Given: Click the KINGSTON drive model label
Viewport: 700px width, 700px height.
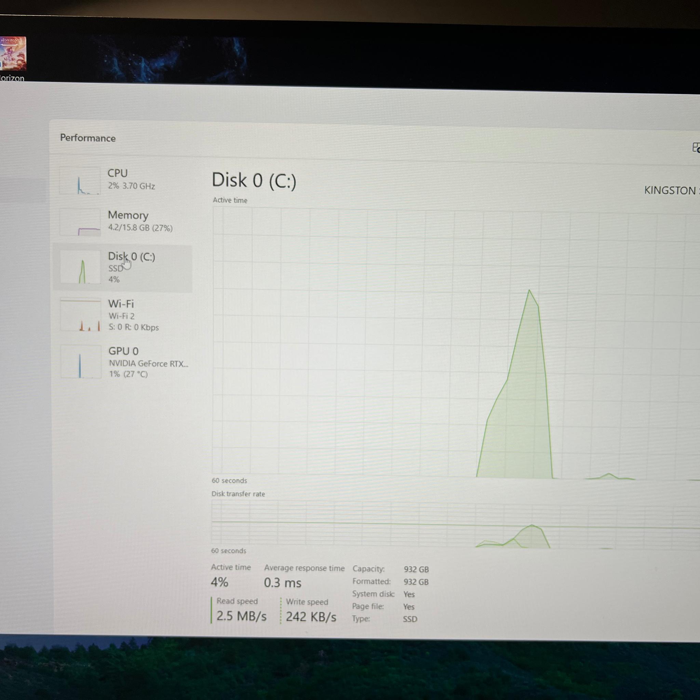Looking at the screenshot, I should tap(671, 191).
